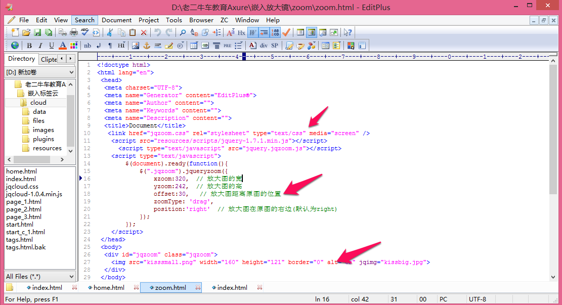Click the editor vertical scrollbar

point(553,168)
